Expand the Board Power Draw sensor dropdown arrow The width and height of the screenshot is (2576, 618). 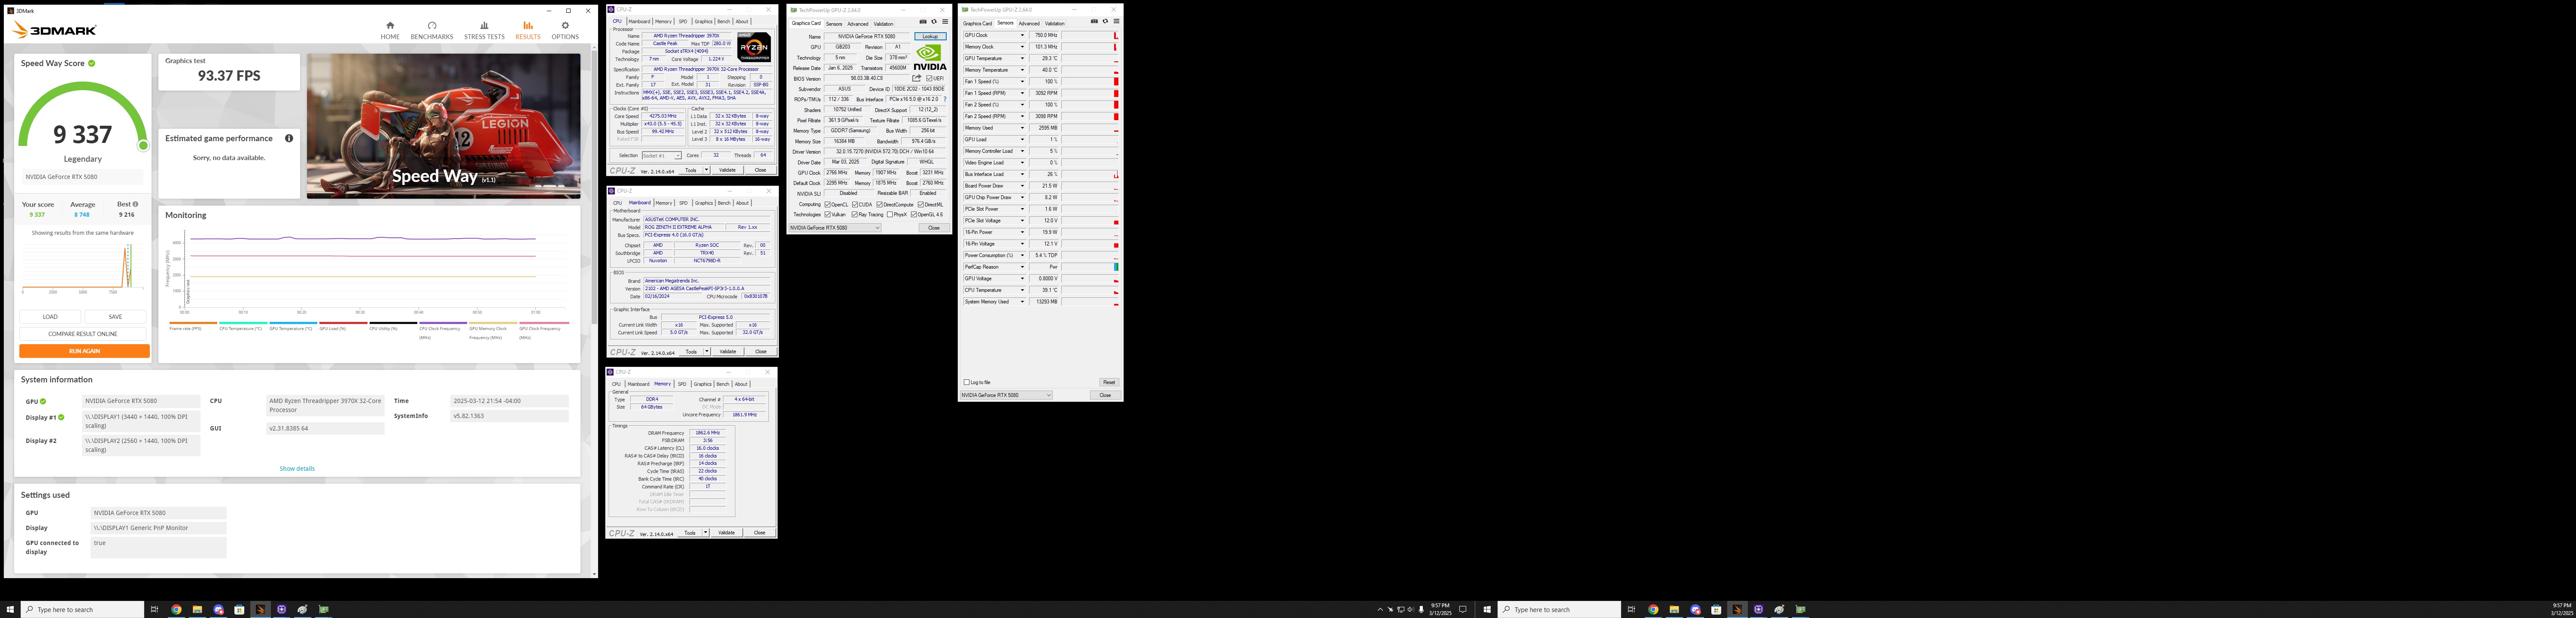pos(1022,186)
